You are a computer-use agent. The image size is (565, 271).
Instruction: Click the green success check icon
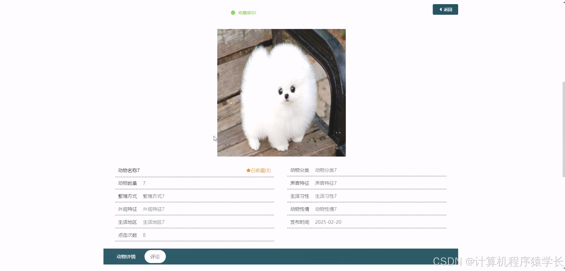tap(233, 13)
